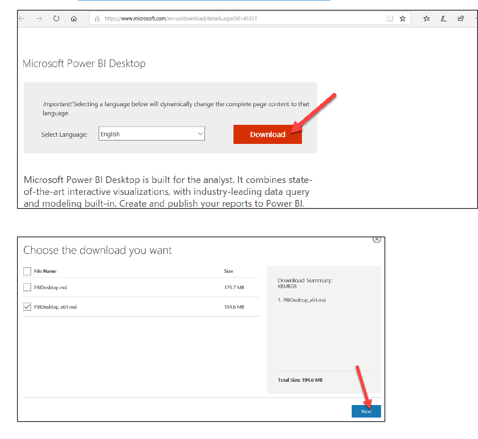Click the Size column header
The height and width of the screenshot is (439, 478).
pos(229,271)
